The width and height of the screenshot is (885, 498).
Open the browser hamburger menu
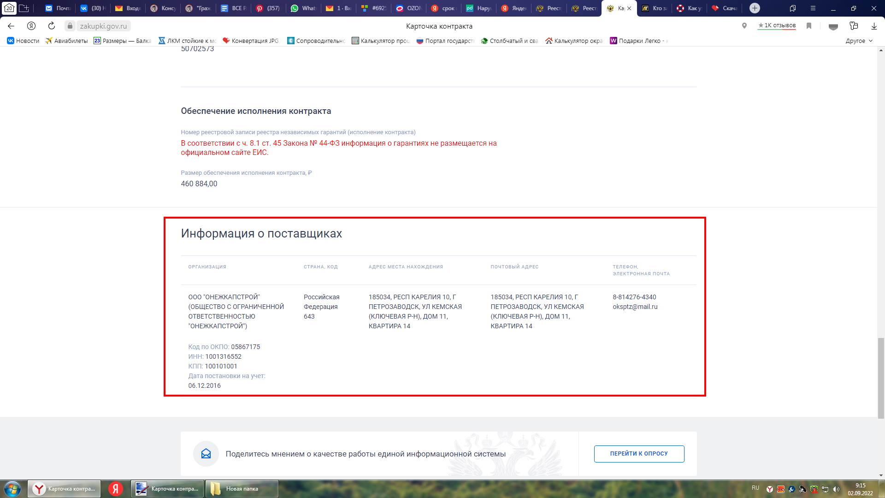[x=813, y=8]
